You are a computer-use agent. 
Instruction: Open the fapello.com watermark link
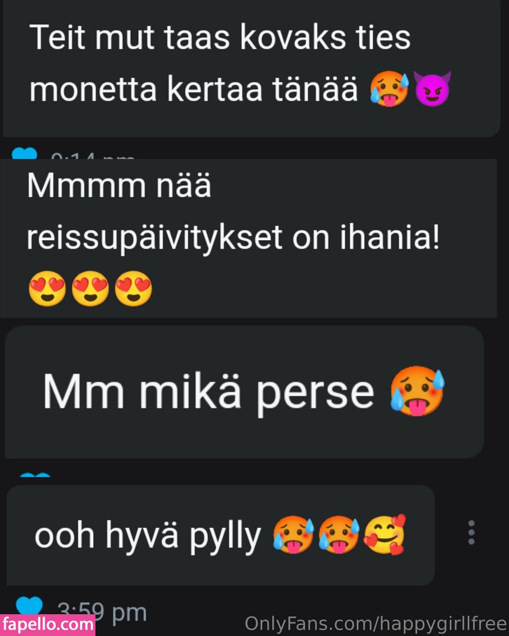point(48,625)
